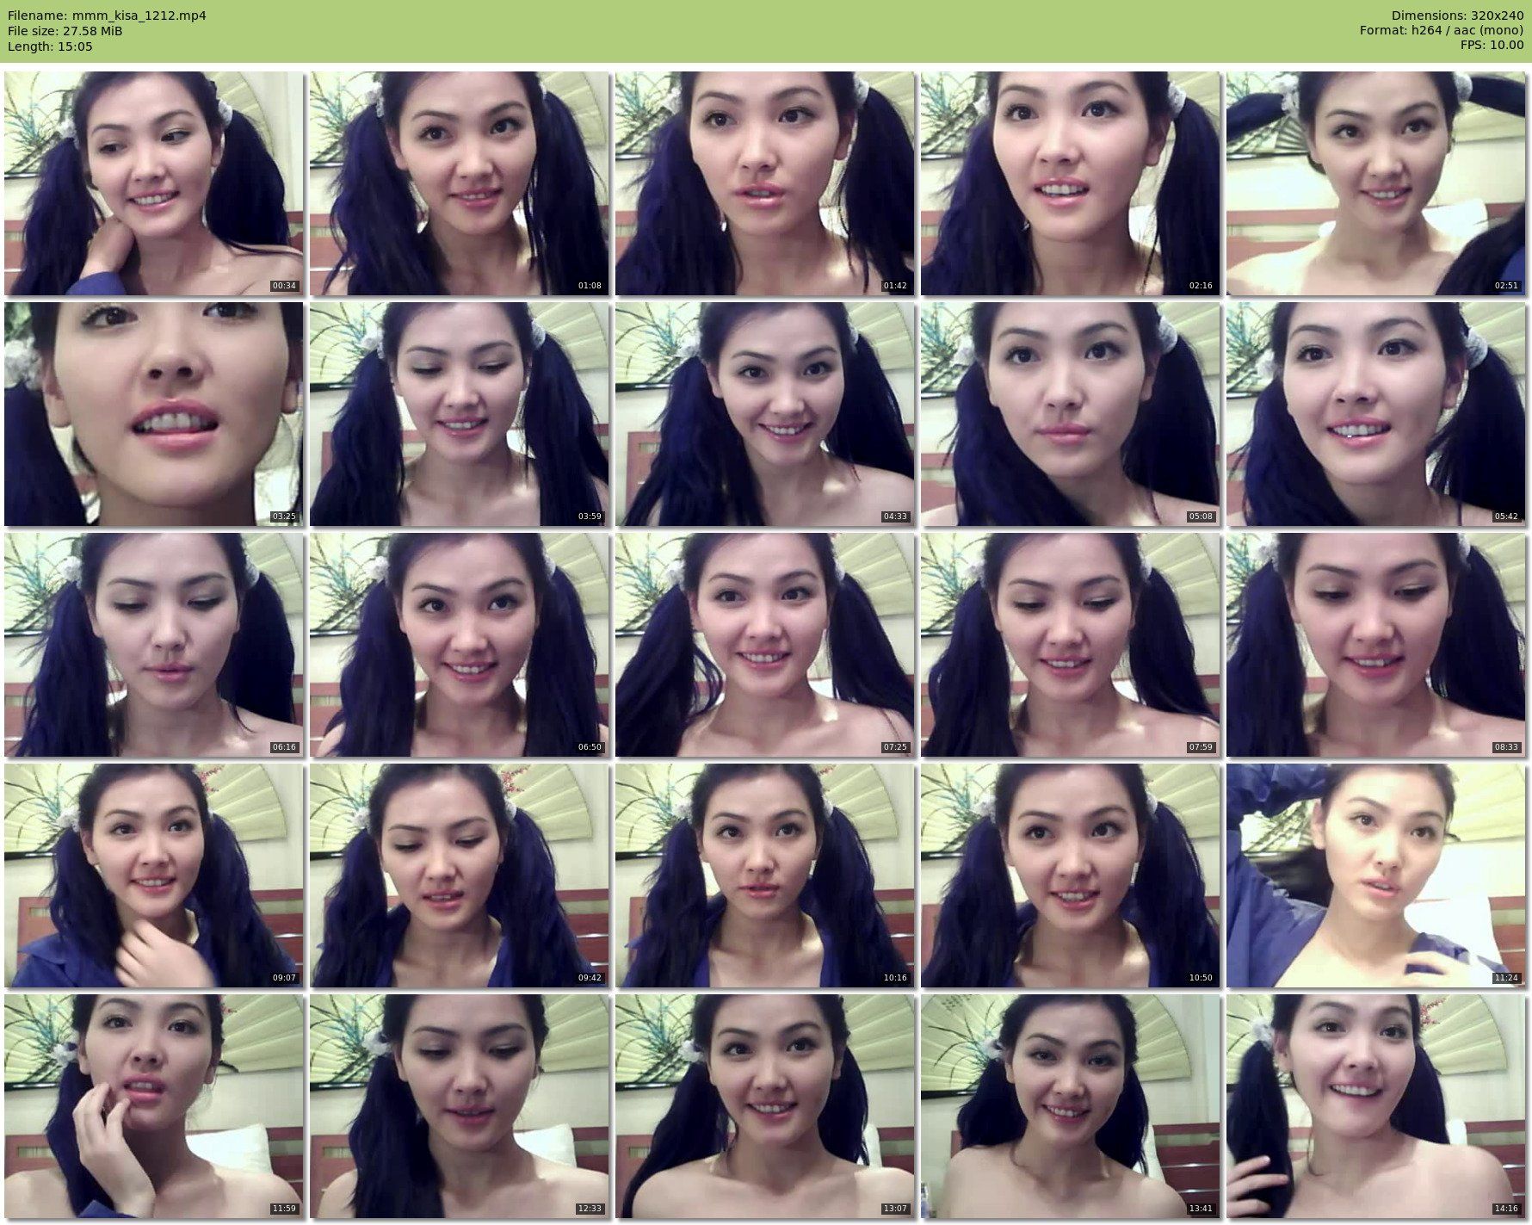The width and height of the screenshot is (1532, 1225).
Task: Click the thumbnail timestamped 07:59
Action: pyautogui.click(x=1070, y=645)
